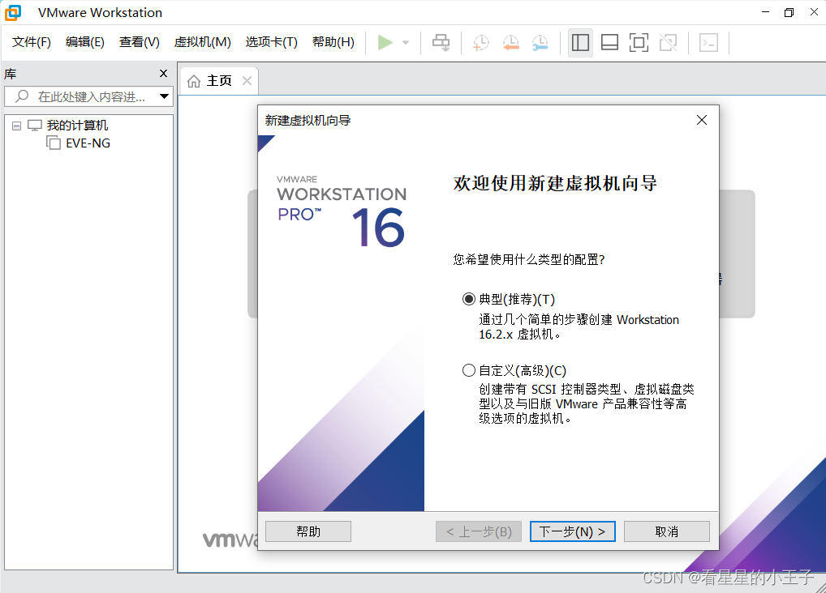826x593 pixels.
Task: Click the 我的计算机 monitor icon
Action: click(x=35, y=126)
